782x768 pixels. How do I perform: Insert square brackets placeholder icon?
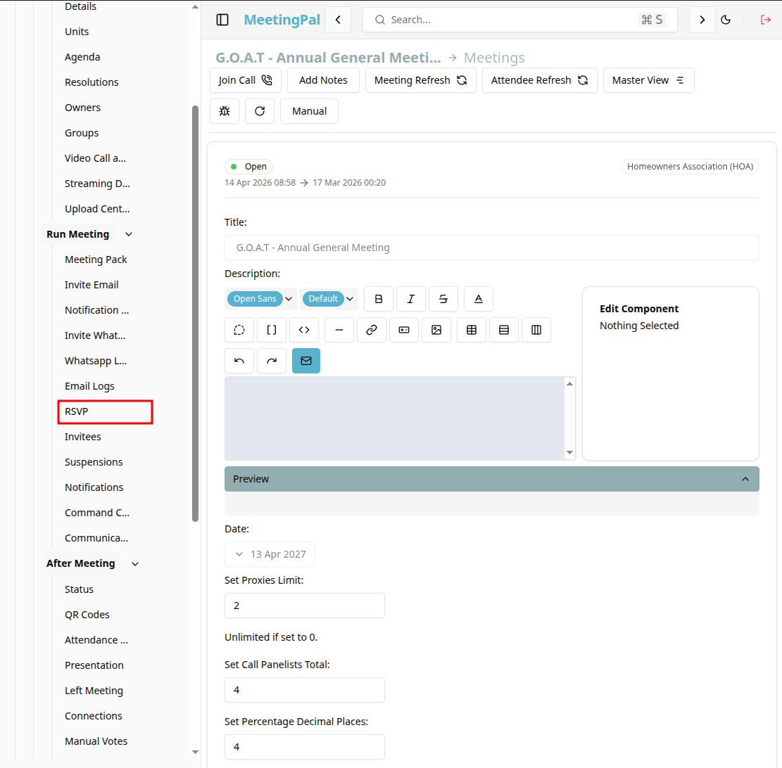tap(272, 330)
